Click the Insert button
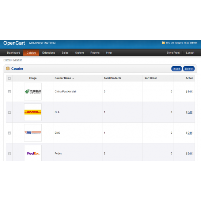 pyautogui.click(x=177, y=69)
